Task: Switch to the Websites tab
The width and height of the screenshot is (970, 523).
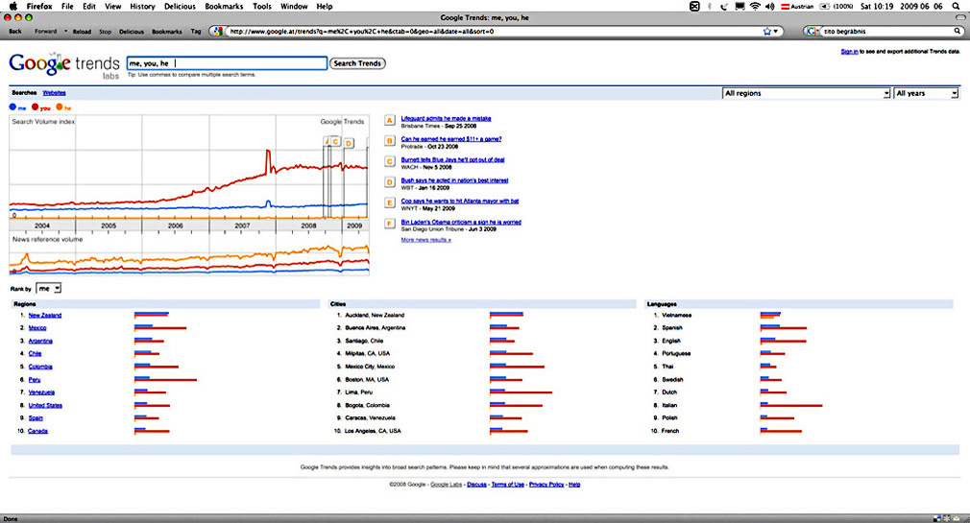Action: (x=54, y=93)
